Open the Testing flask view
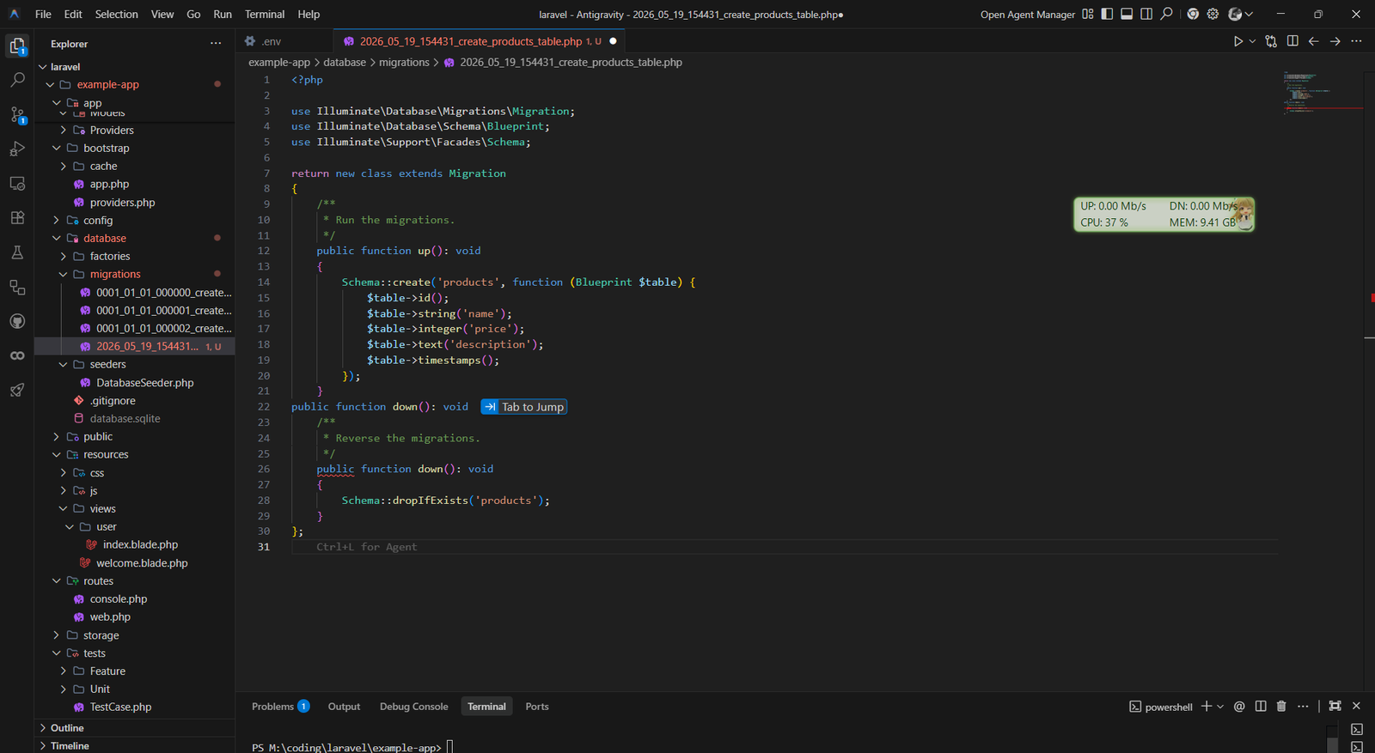 [x=17, y=252]
